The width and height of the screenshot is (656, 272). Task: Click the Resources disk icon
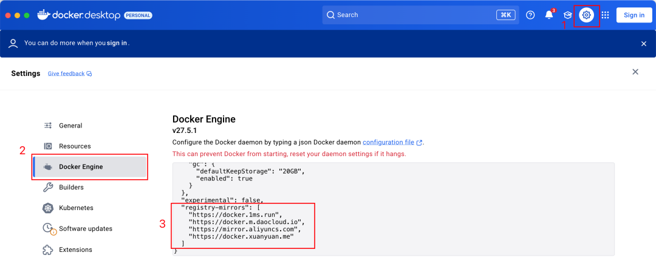tap(48, 146)
